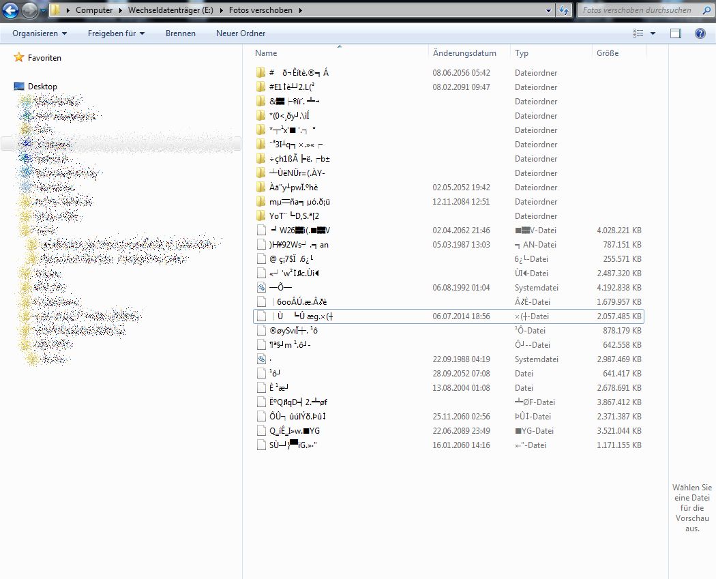Click the refresh button beside address bar
716x579 pixels.
coord(564,10)
